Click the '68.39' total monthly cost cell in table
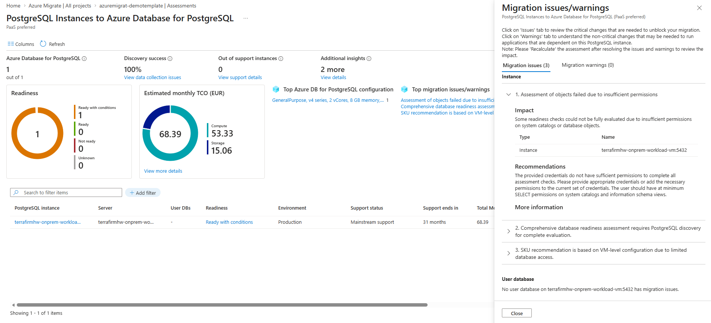This screenshot has height=323, width=711. [x=482, y=222]
